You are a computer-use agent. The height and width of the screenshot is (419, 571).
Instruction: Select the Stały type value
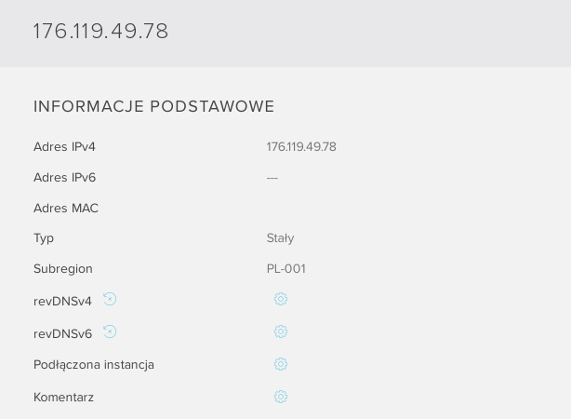(281, 238)
